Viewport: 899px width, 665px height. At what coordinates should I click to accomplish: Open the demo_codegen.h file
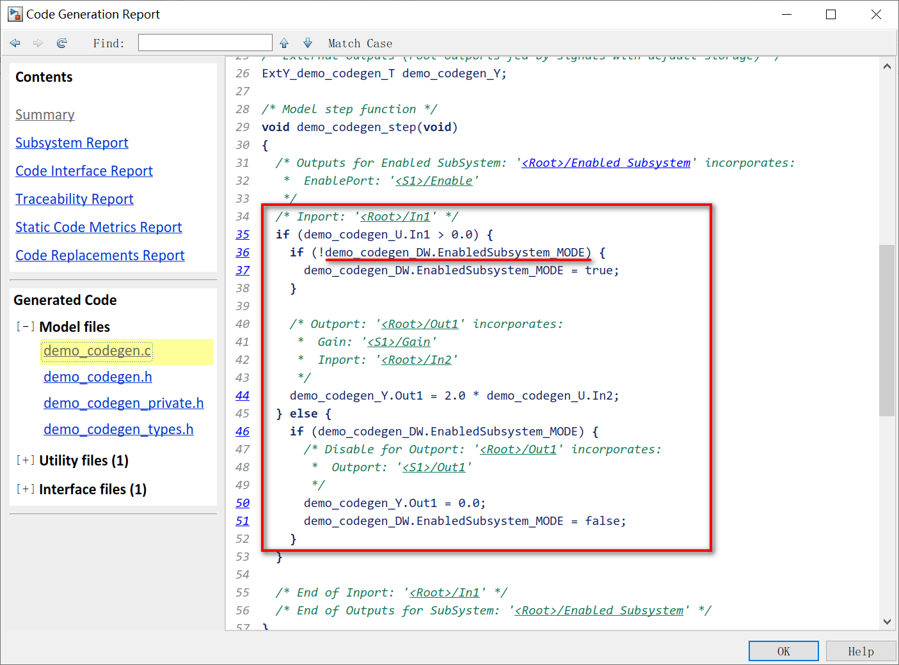[98, 377]
